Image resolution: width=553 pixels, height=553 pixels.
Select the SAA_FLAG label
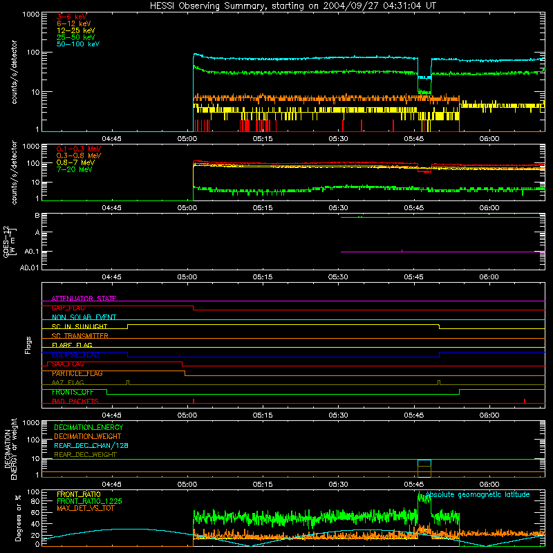click(68, 364)
